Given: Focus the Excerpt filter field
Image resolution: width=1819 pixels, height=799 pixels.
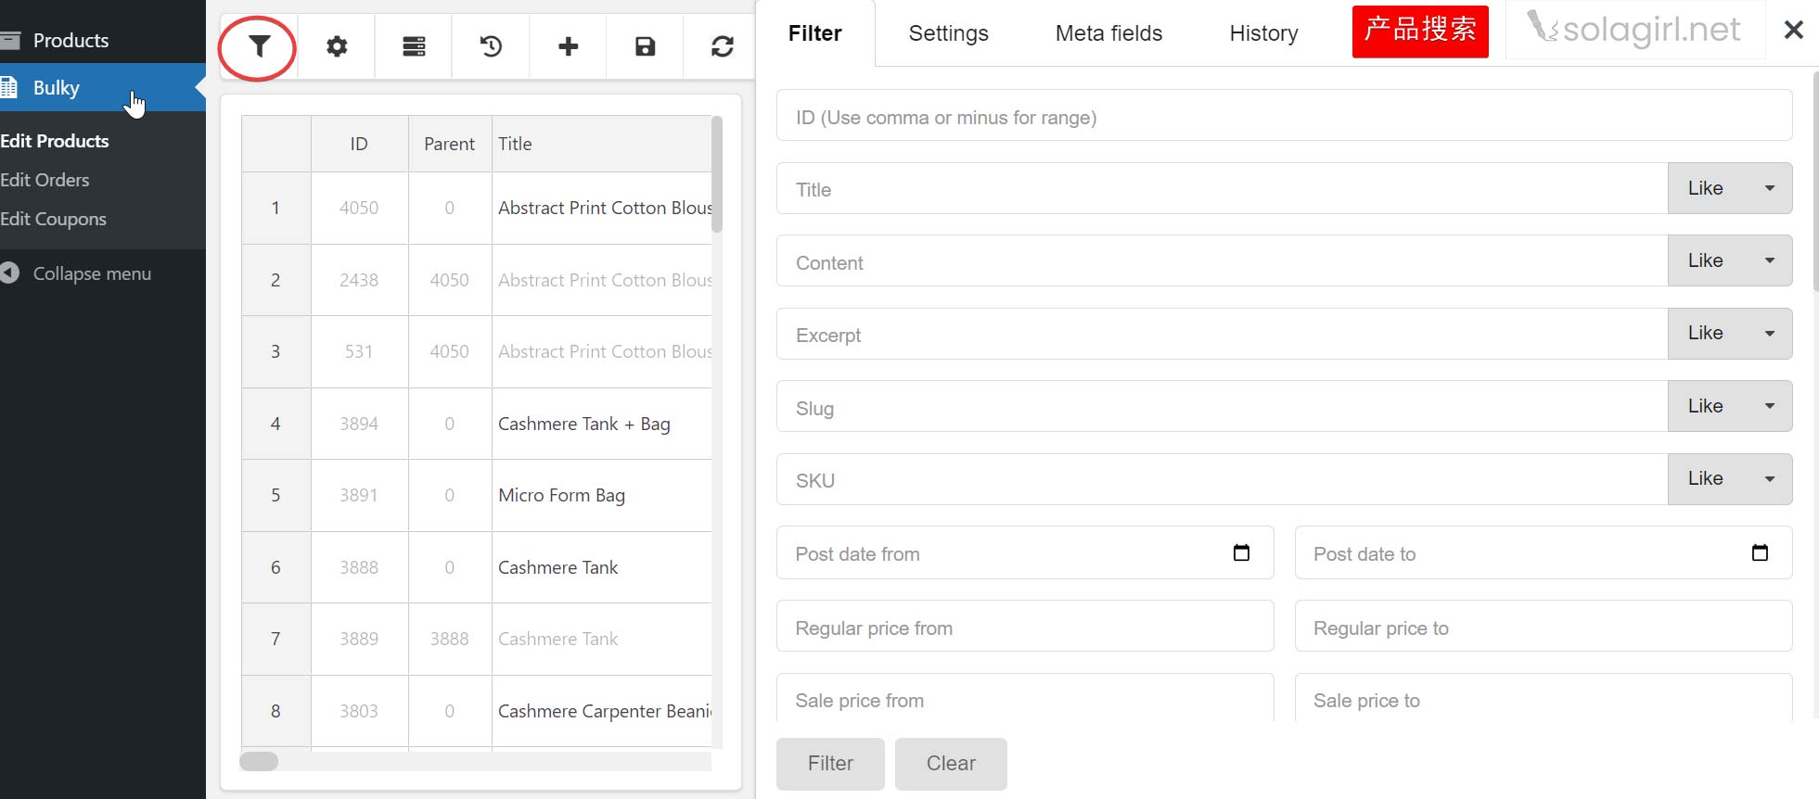Looking at the screenshot, I should tap(1222, 334).
